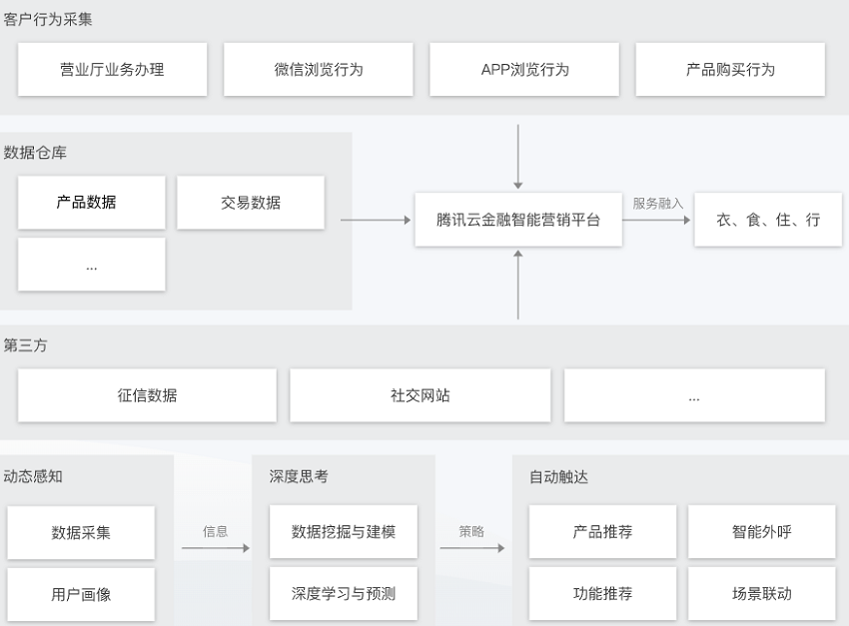
Task: Click the 自动触达 heading
Action: pos(558,477)
